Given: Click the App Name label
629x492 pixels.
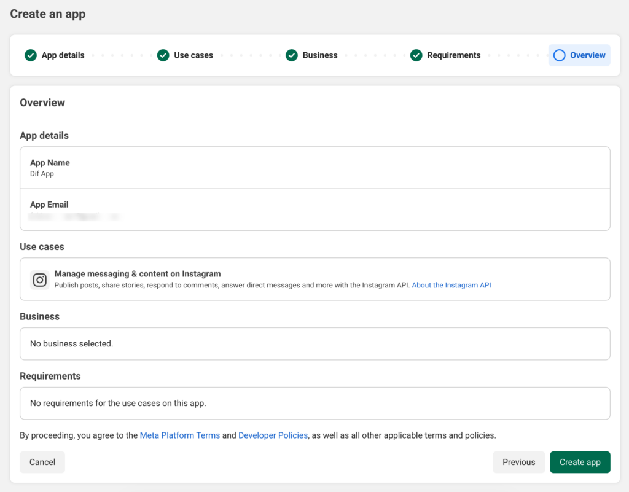Looking at the screenshot, I should coord(50,163).
